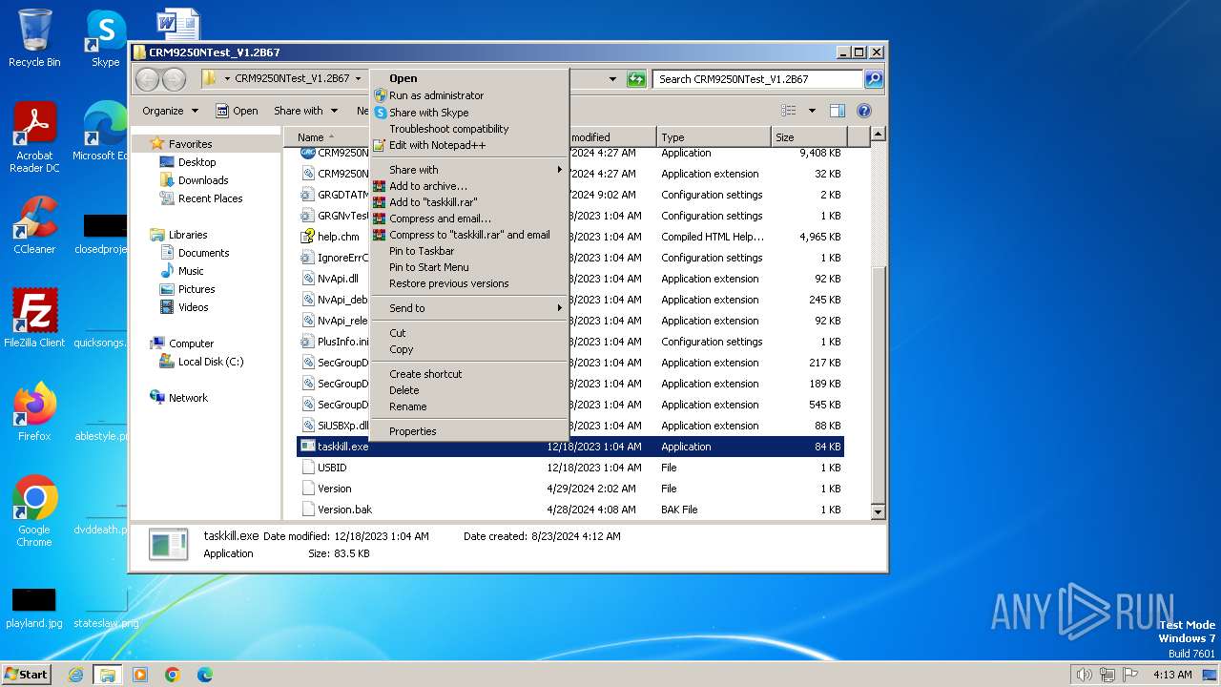Viewport: 1221px width, 687px height.
Task: Click Delete in the context menu
Action: [404, 390]
